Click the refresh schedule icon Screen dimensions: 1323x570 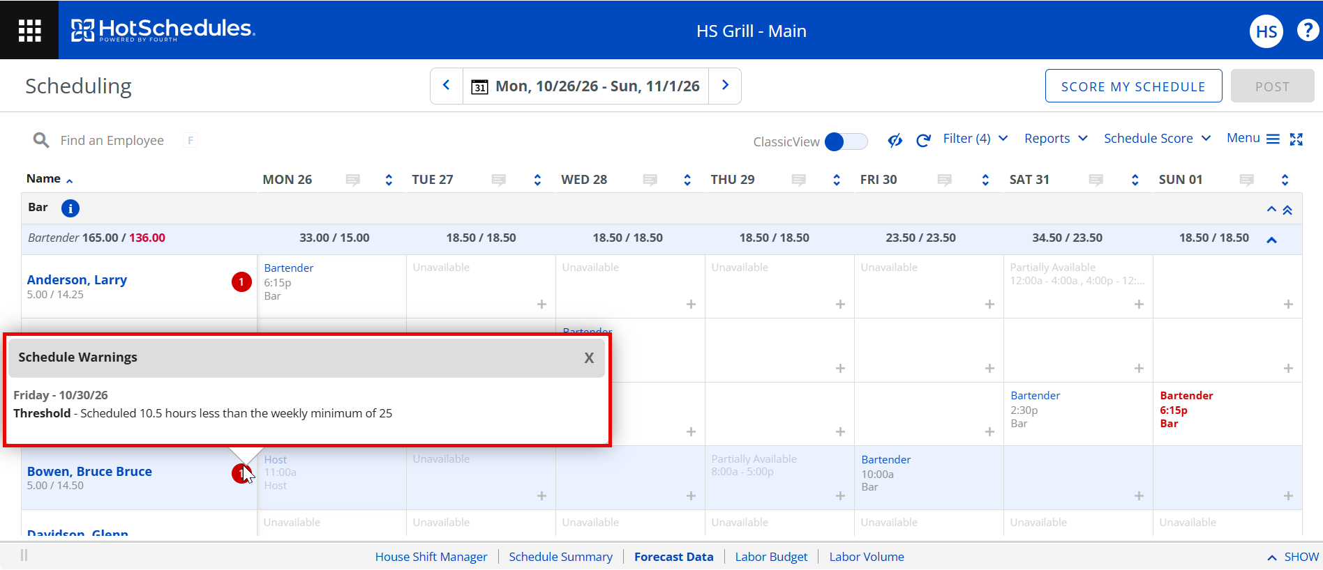[x=923, y=141]
